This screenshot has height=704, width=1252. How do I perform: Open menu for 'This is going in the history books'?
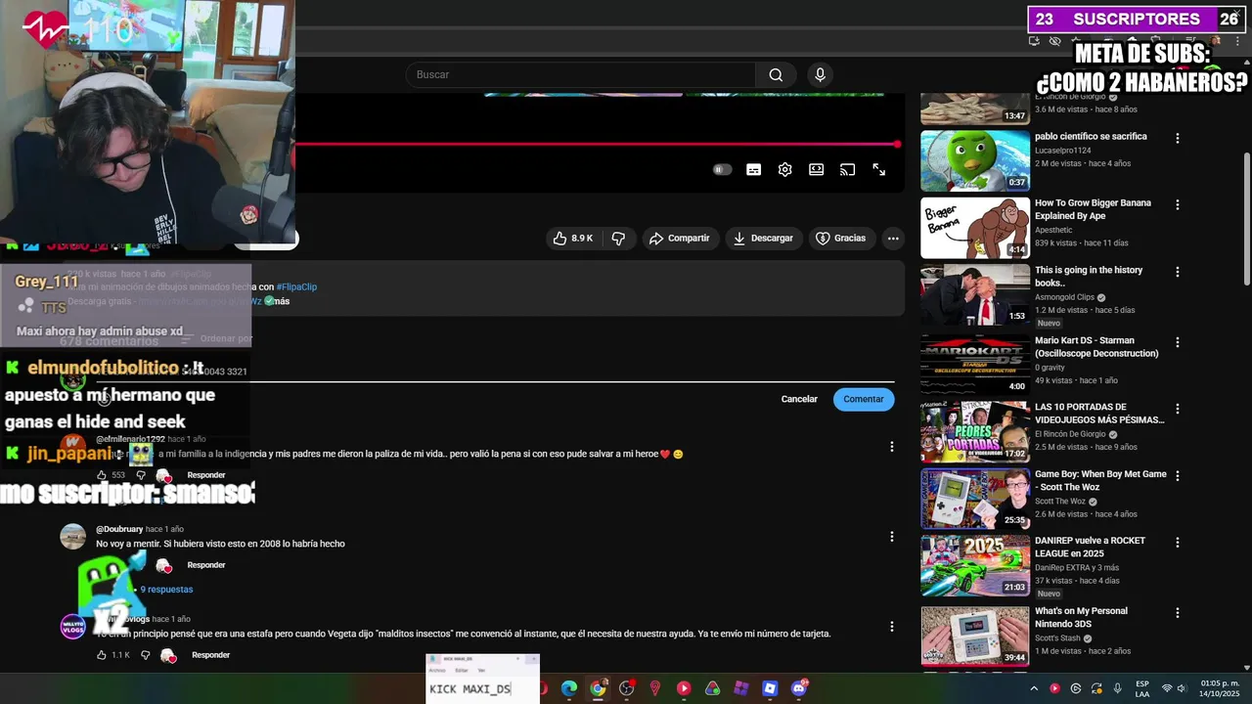[1177, 272]
